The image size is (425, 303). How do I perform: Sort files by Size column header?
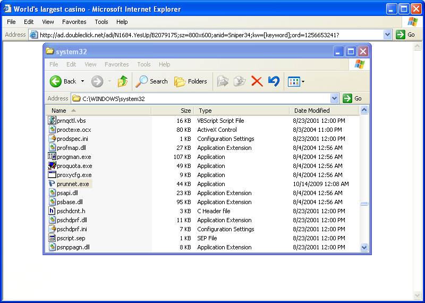point(173,111)
